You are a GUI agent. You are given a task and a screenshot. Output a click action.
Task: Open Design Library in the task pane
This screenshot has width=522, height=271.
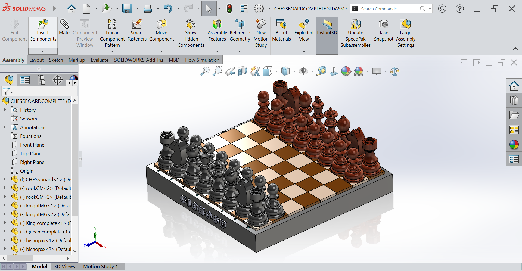pyautogui.click(x=514, y=101)
